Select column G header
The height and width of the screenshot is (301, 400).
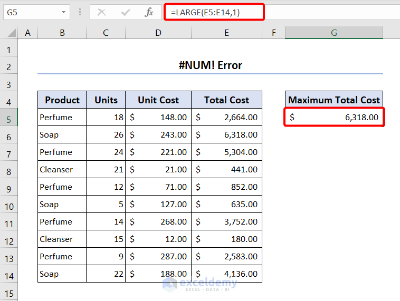[x=334, y=33]
